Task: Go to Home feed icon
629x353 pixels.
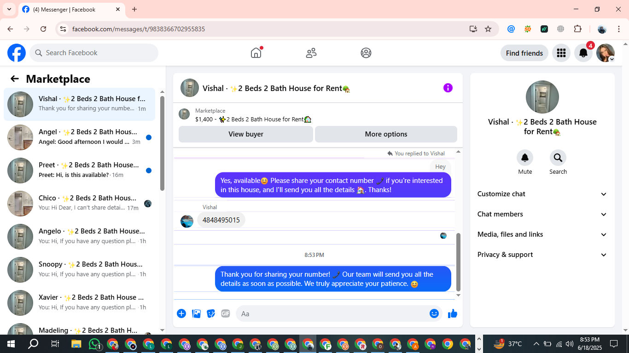Action: 256,53
